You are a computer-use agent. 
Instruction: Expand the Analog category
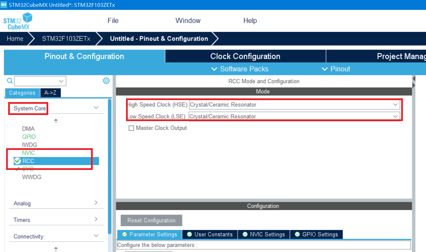pyautogui.click(x=96, y=202)
